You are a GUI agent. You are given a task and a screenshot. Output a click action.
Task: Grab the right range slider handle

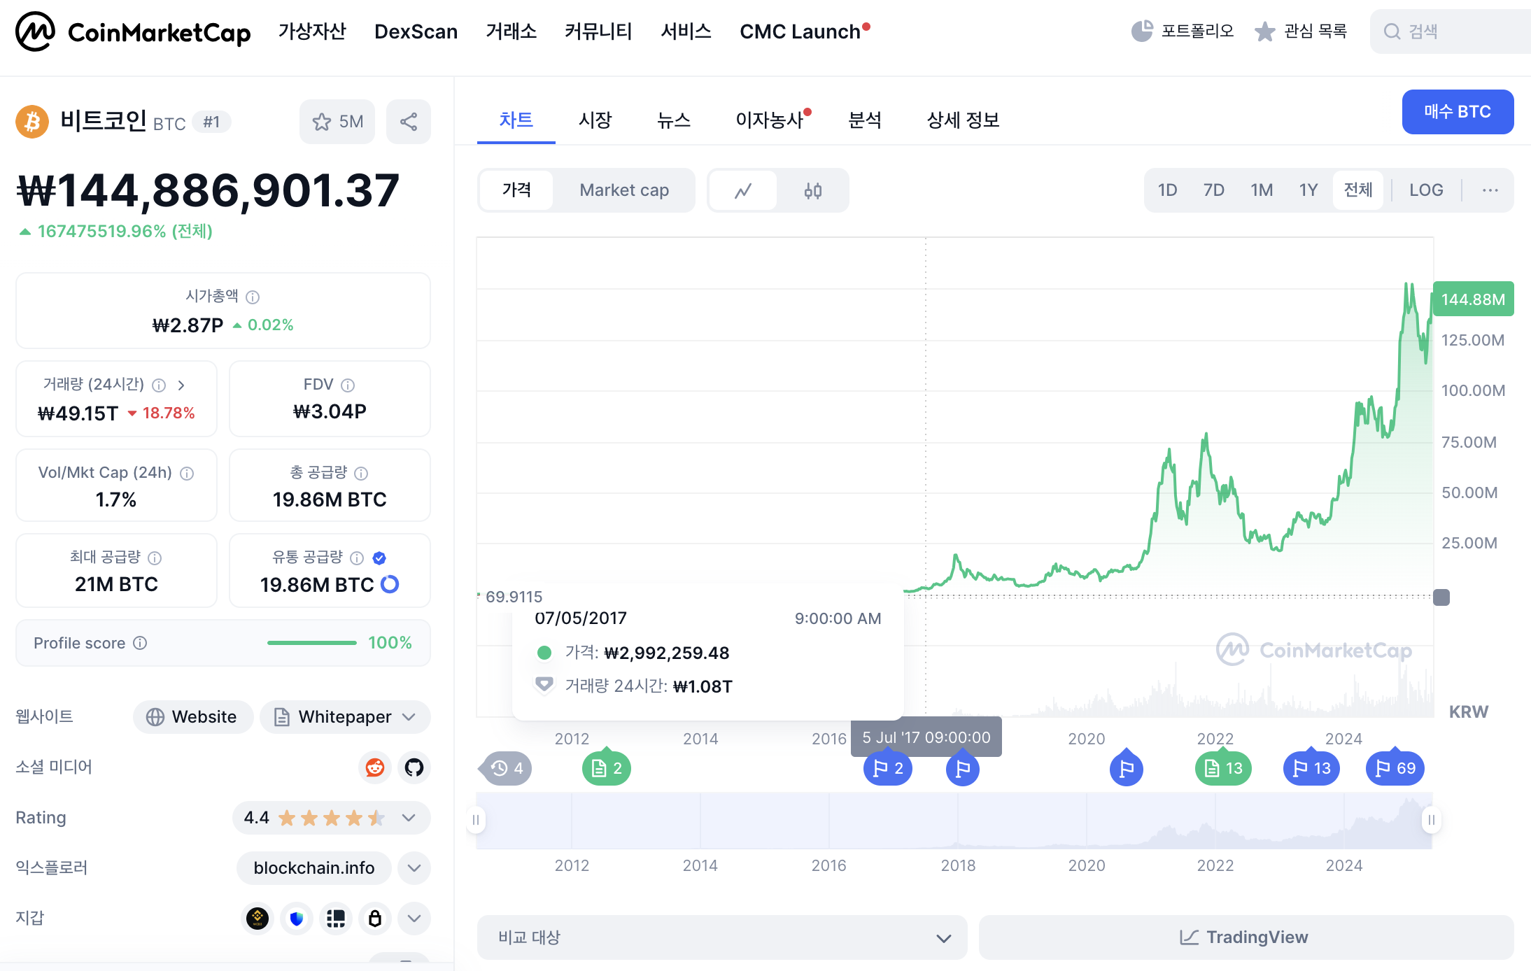1431,820
